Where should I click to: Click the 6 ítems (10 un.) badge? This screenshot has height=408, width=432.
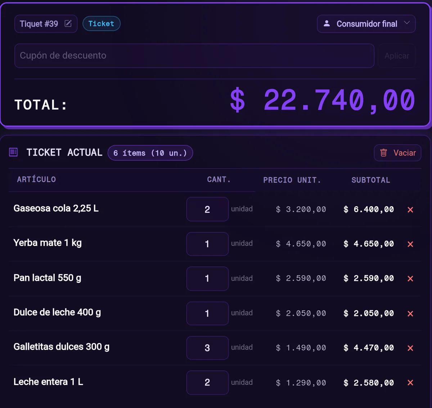tap(150, 153)
